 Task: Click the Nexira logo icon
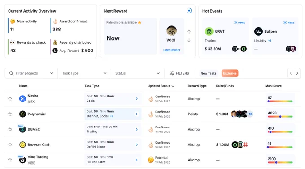(22, 99)
